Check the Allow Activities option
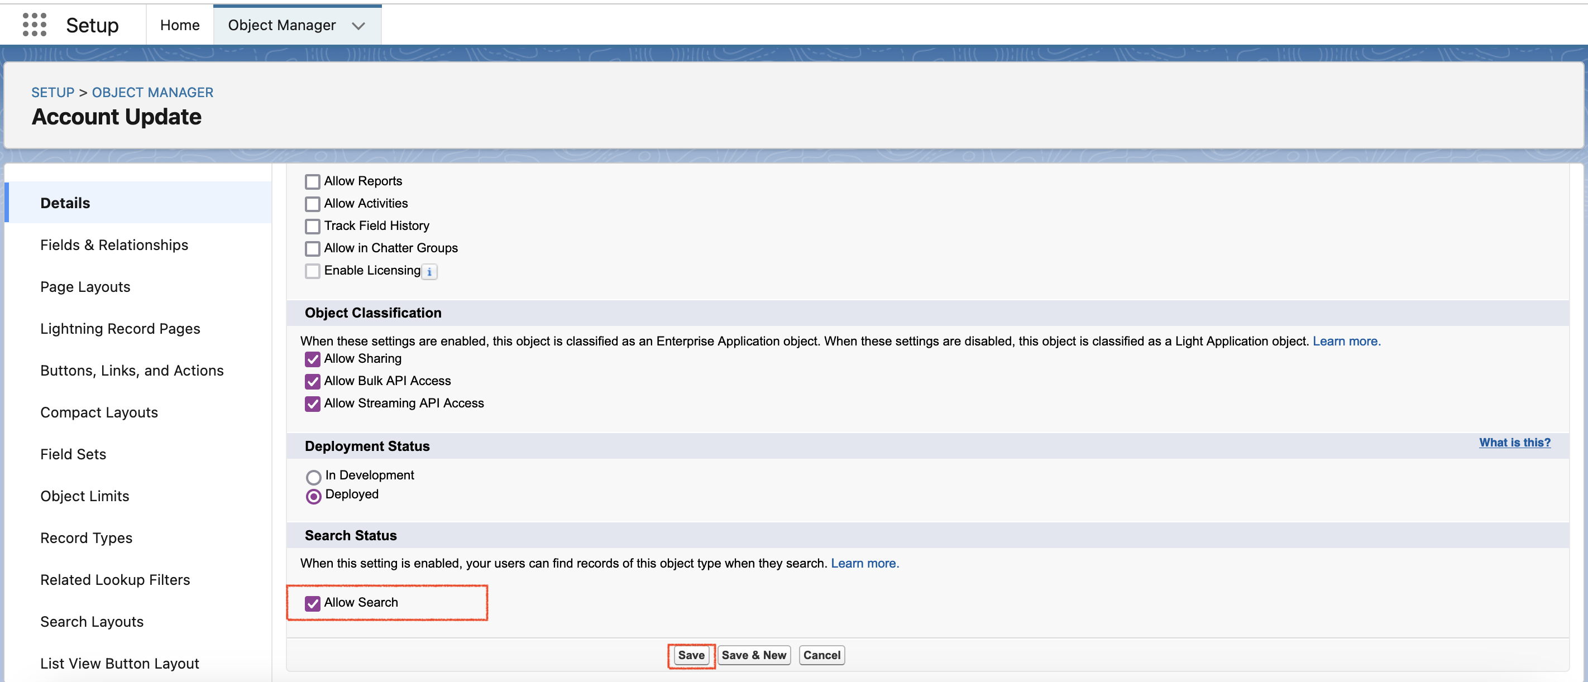This screenshot has height=682, width=1588. pos(313,204)
